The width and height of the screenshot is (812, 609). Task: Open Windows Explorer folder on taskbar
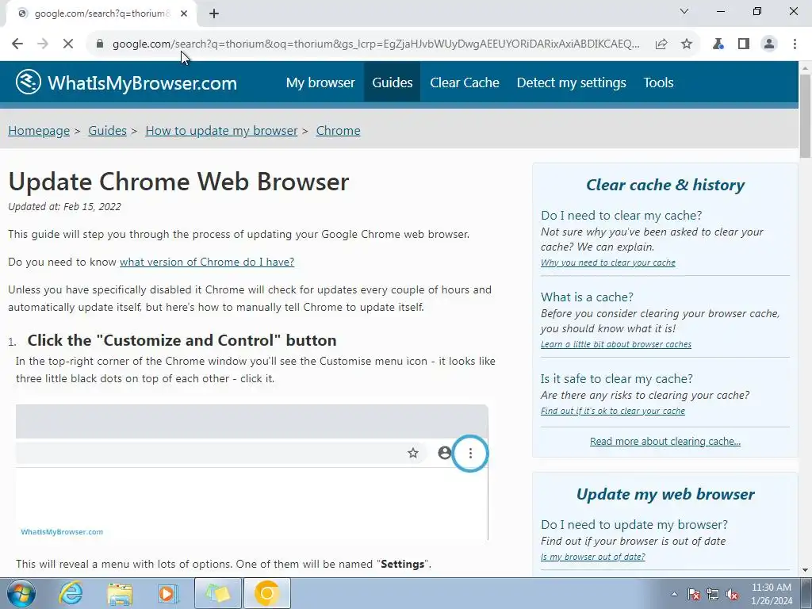[120, 593]
